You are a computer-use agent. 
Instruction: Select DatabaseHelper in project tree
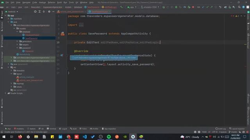point(31,35)
